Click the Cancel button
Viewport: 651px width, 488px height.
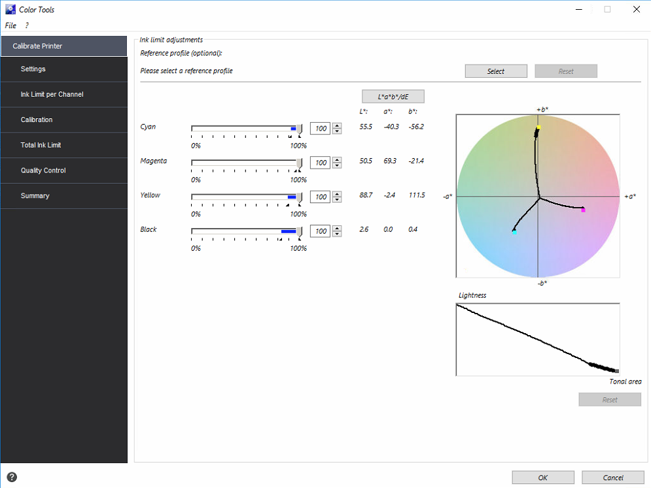coord(613,477)
